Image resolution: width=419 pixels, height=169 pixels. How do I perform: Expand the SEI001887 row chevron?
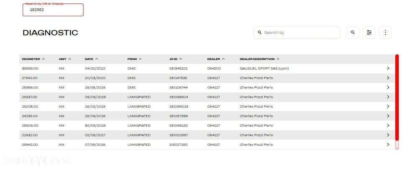[388, 135]
